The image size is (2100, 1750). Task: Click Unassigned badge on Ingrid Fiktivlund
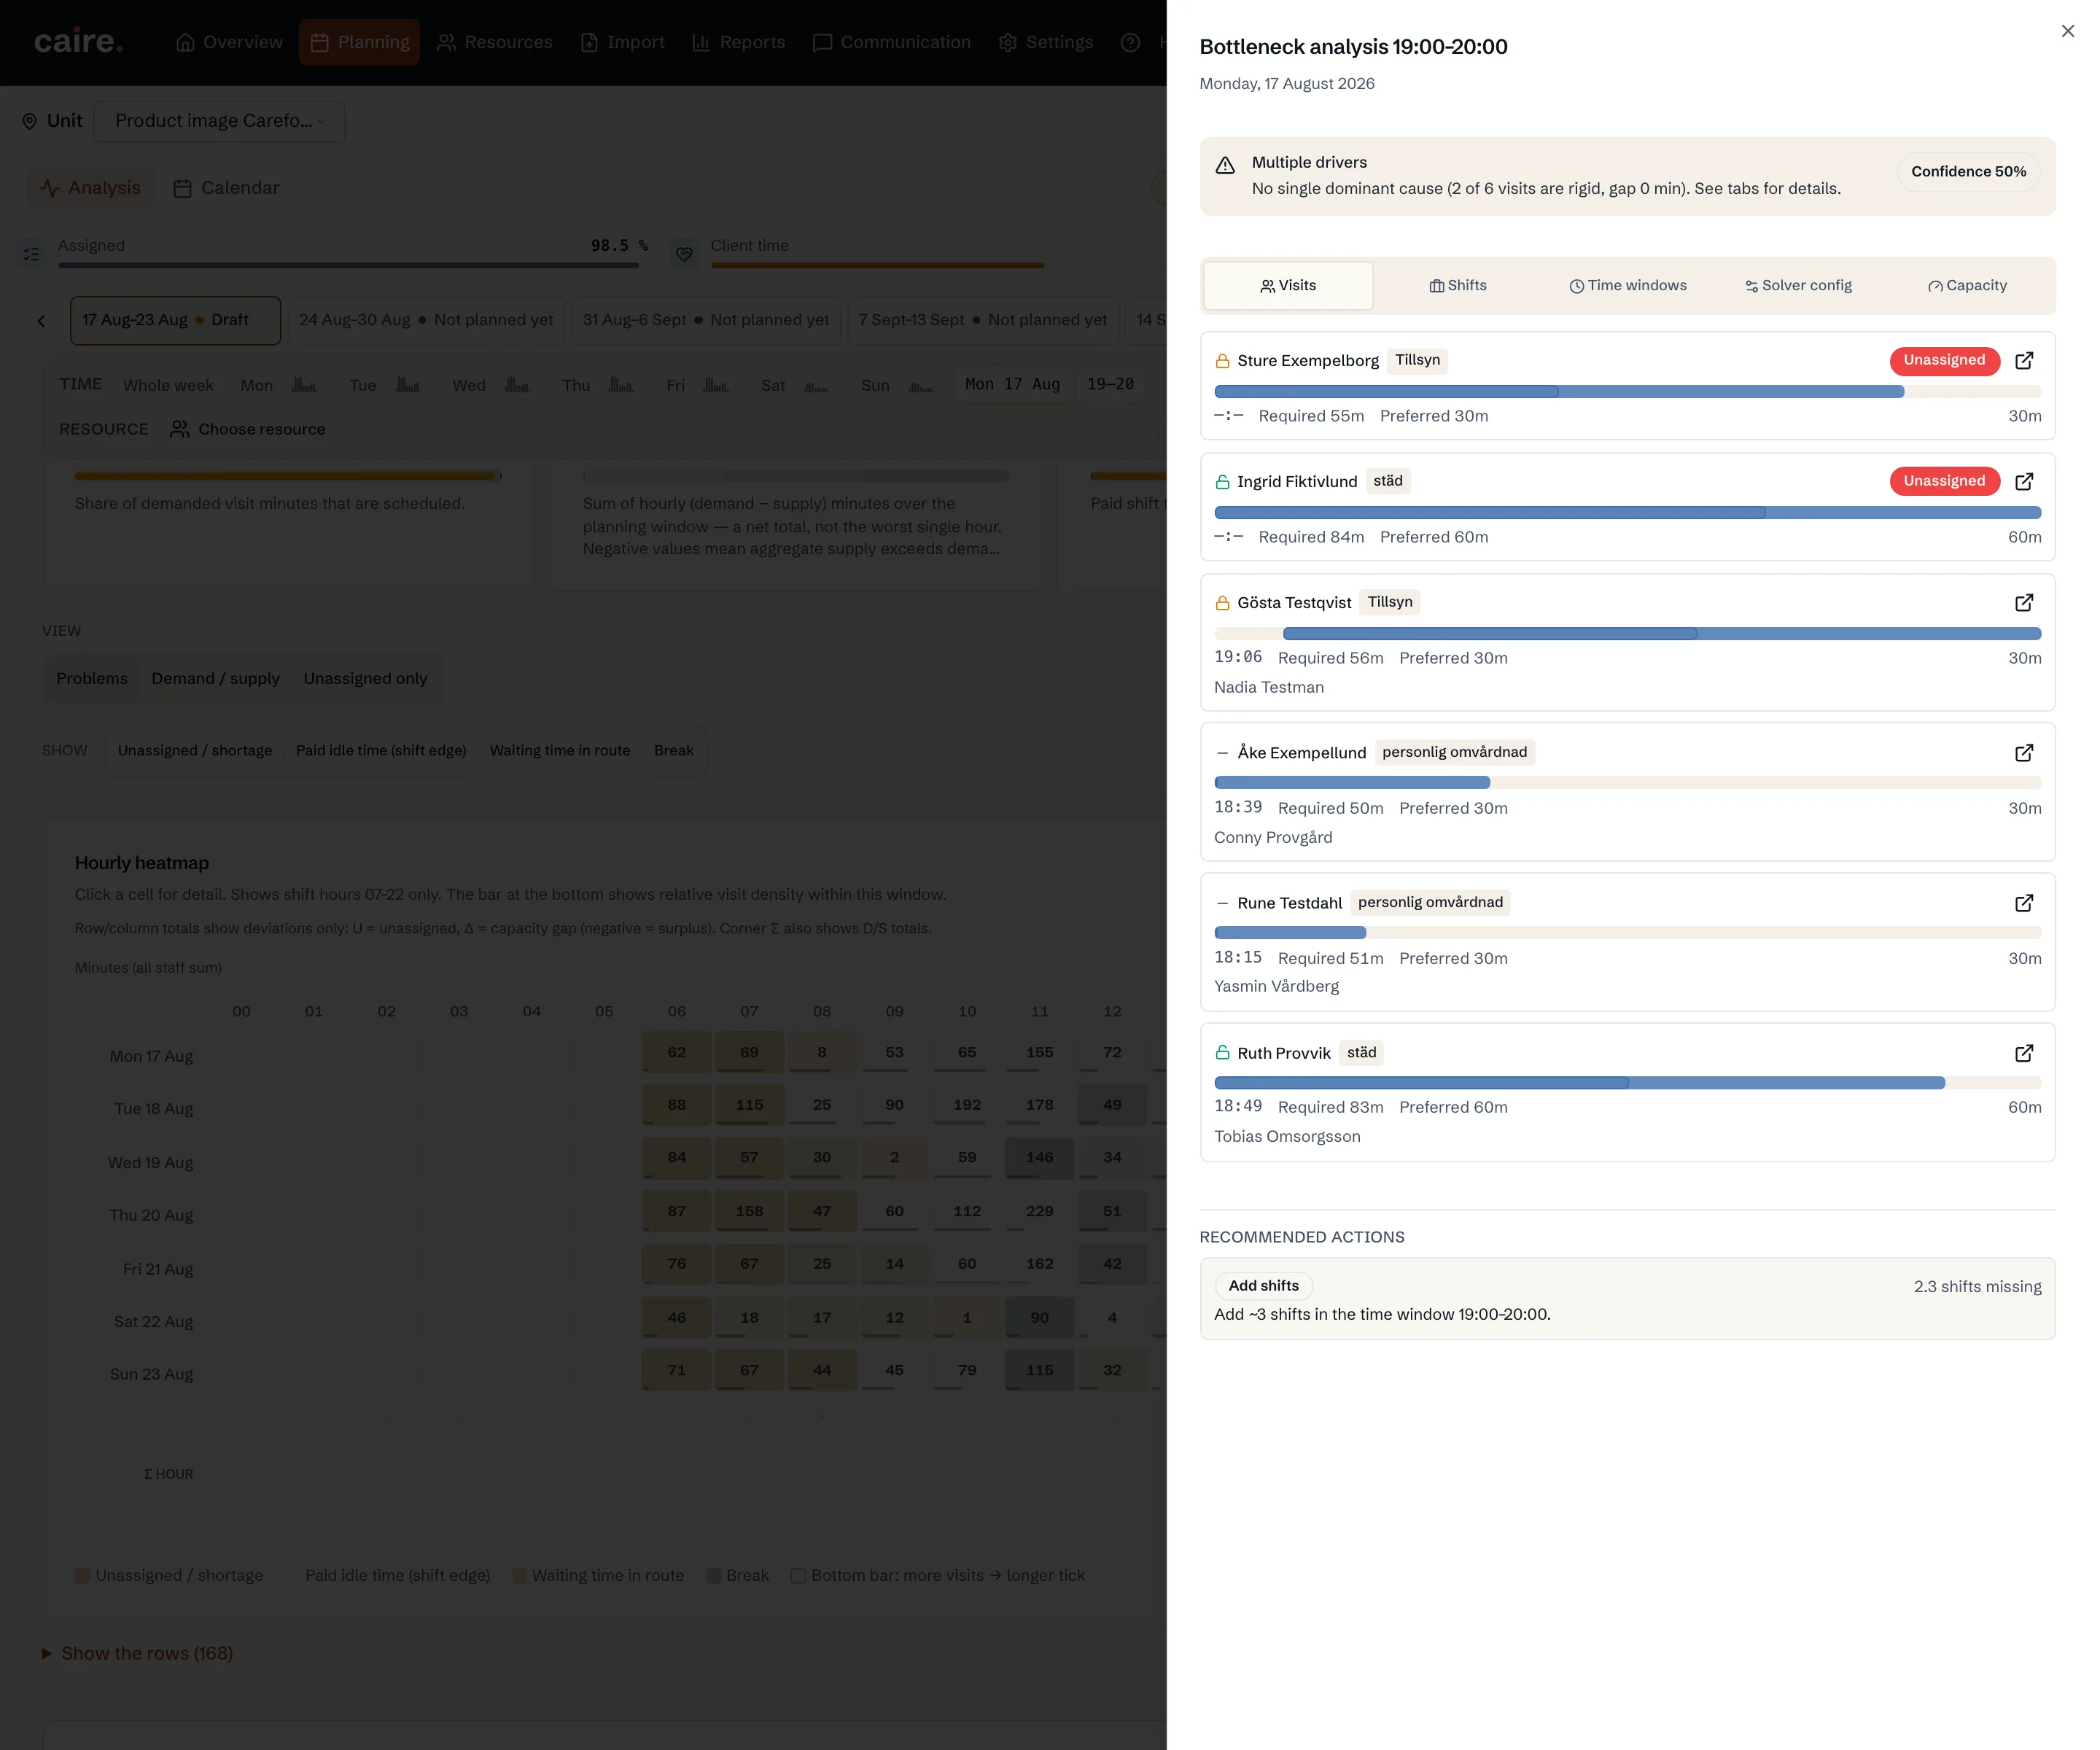click(1944, 481)
